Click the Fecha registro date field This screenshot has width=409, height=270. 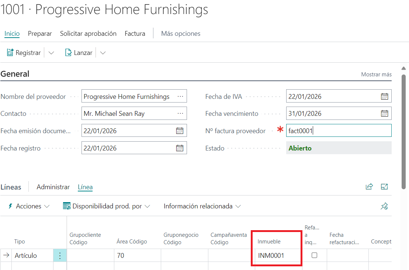pos(134,148)
